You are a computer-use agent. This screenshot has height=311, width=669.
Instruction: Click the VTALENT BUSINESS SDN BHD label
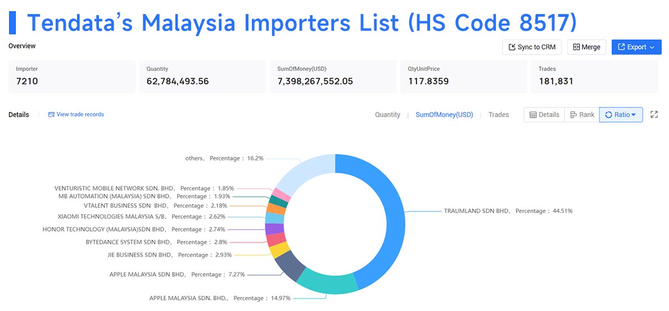tap(155, 206)
